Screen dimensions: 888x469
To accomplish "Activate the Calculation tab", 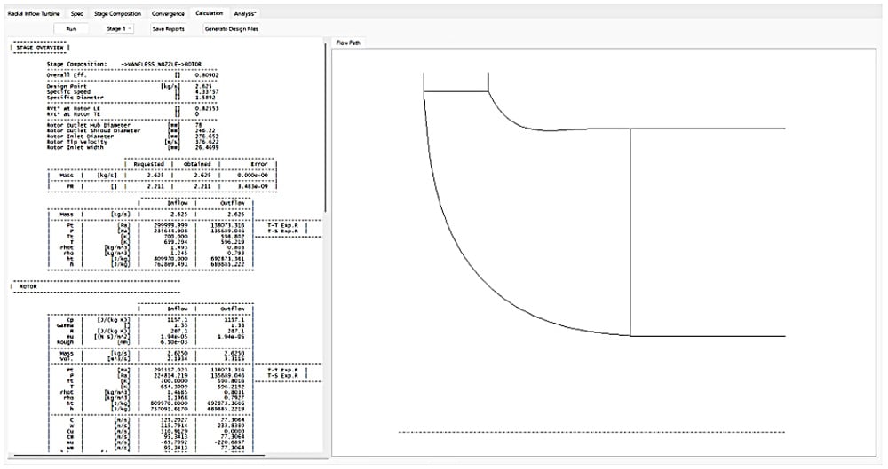I will 210,13.
